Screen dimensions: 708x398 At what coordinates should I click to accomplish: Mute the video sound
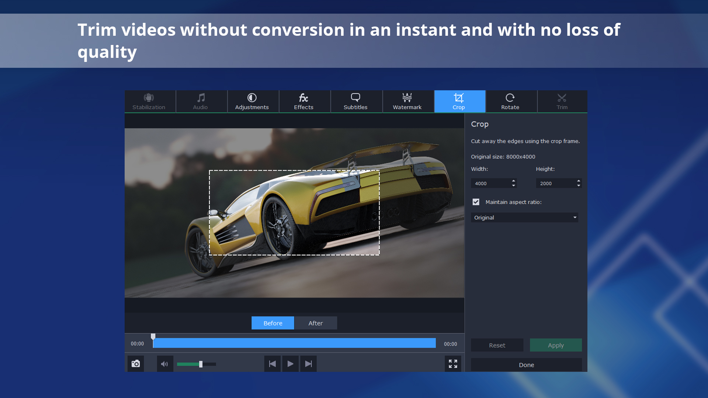[165, 364]
